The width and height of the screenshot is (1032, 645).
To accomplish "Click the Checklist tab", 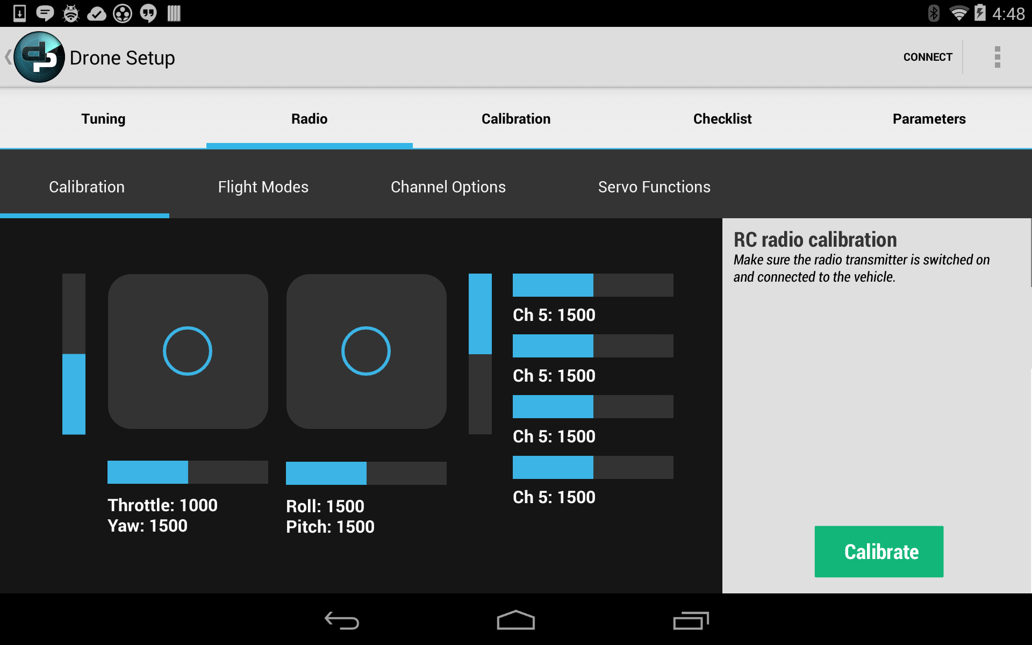I will click(x=723, y=118).
